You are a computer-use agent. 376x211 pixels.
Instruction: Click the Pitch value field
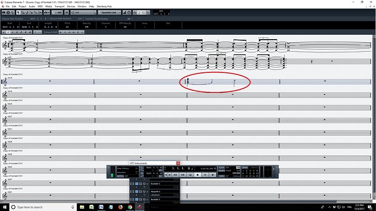pos(68,27)
